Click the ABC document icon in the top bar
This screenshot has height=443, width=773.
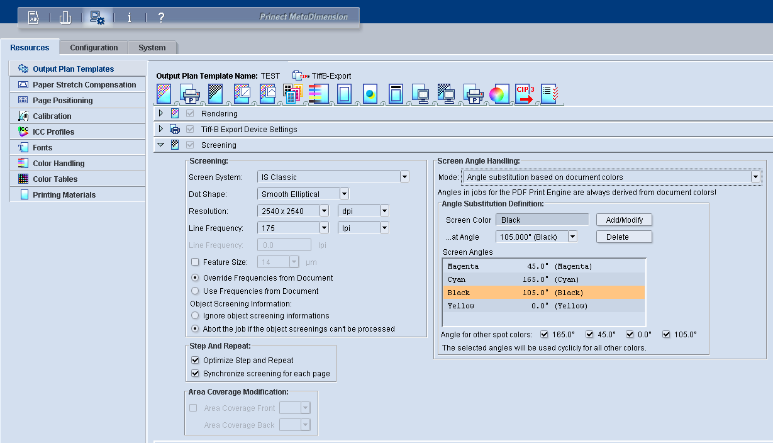point(33,18)
